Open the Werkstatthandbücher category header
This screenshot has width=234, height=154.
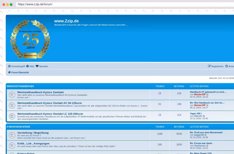click(20, 86)
